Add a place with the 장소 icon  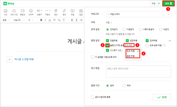pyautogui.click(x=56, y=12)
